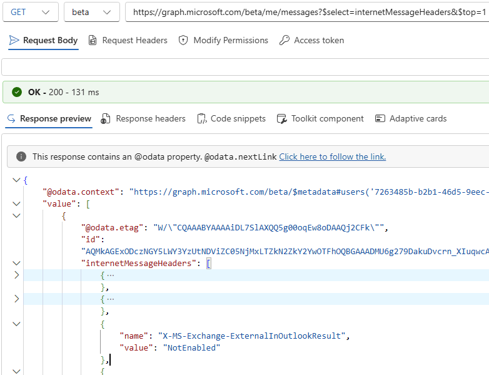
Task: Collapse the "value" array node
Action: pos(16,203)
